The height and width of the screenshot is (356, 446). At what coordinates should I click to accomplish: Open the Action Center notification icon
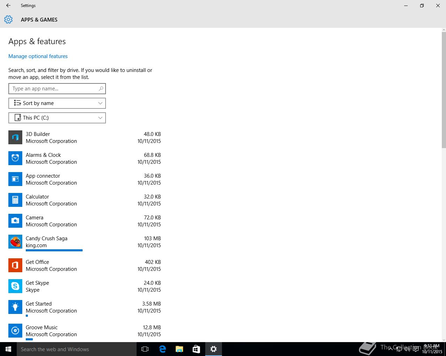tap(416, 349)
